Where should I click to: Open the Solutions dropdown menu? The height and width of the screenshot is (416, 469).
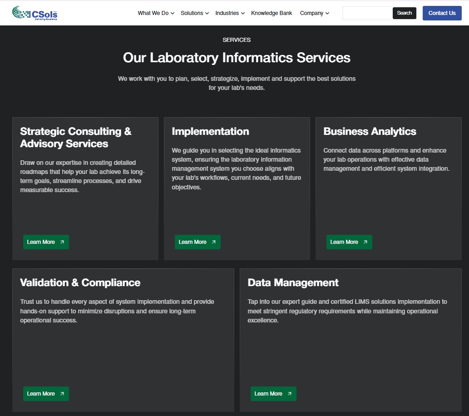pyautogui.click(x=195, y=13)
